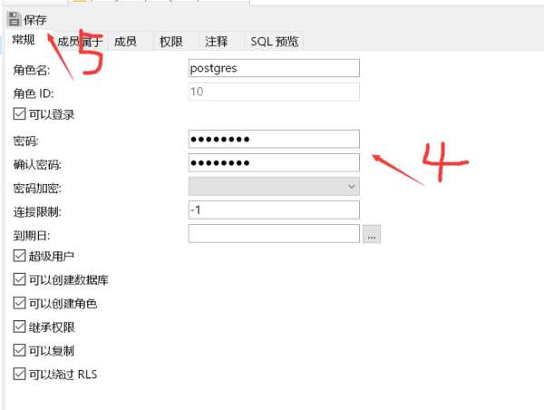Image resolution: width=544 pixels, height=410 pixels.
Task: Click into the 密码 password field
Action: [274, 139]
